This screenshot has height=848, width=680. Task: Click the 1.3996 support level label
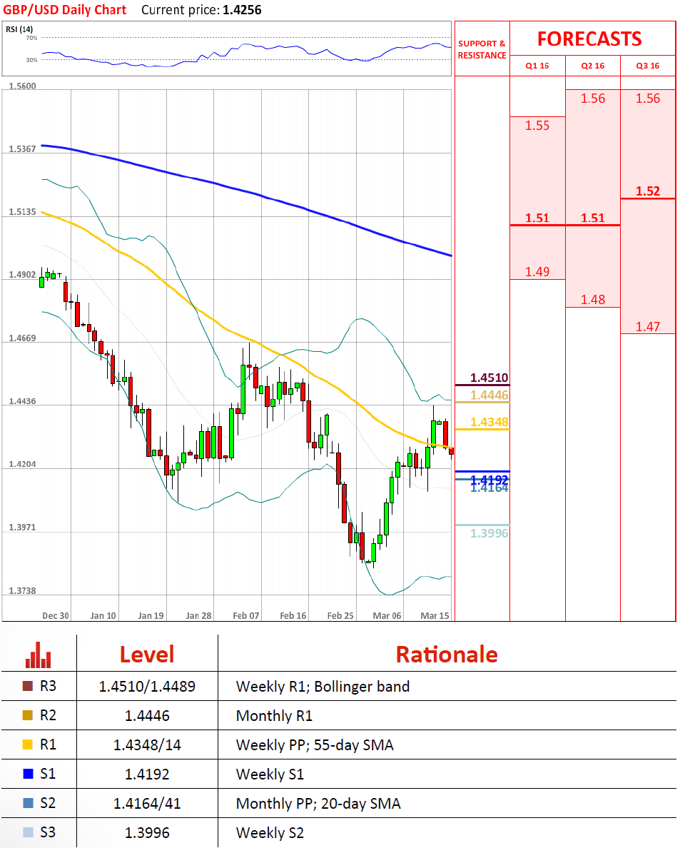click(489, 533)
